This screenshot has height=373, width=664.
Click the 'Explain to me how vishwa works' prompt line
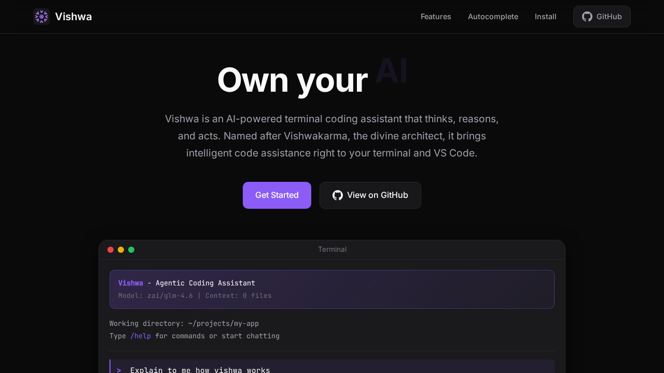click(200, 369)
